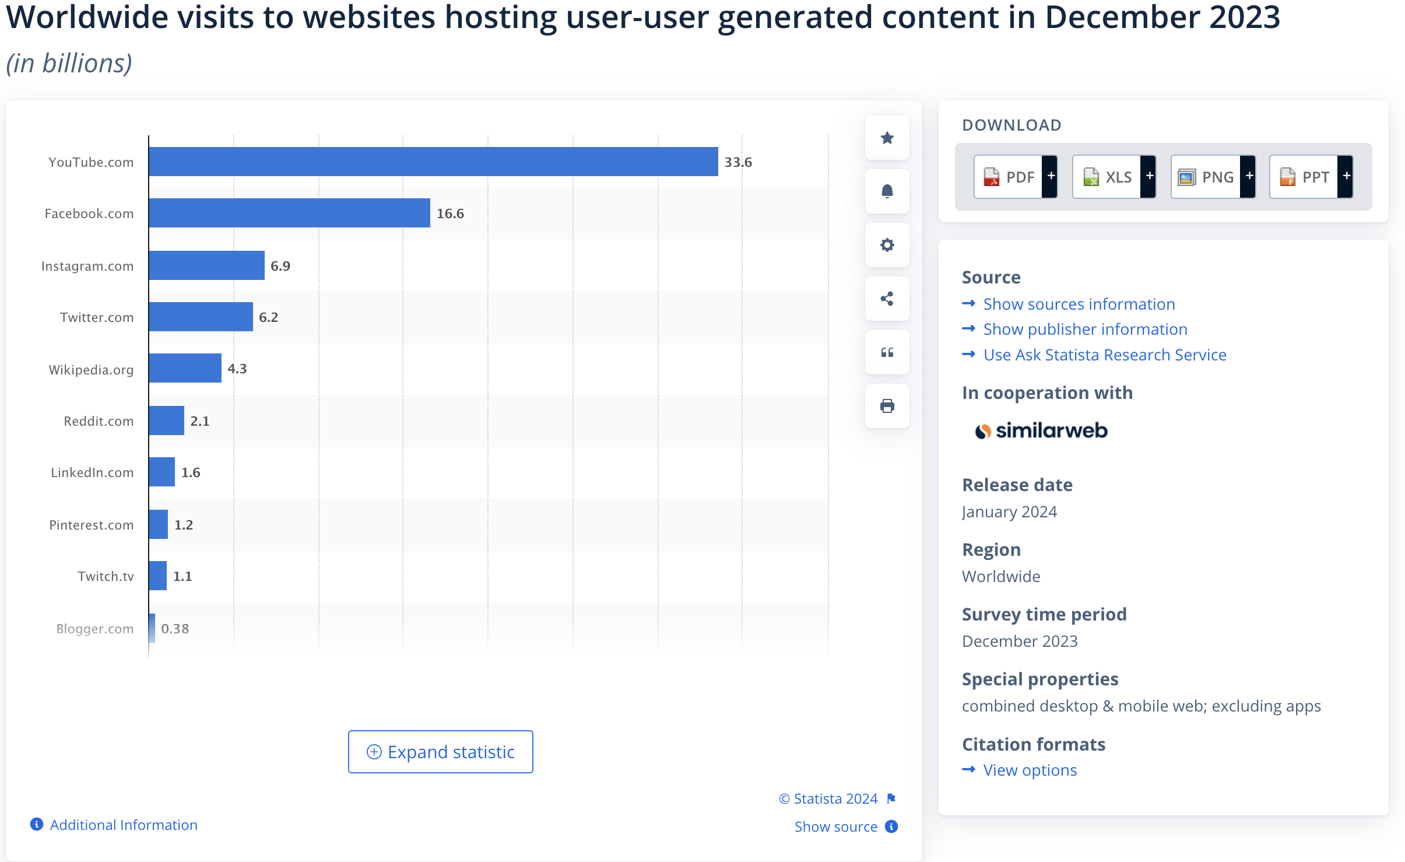Open View options citation formats link
Viewport: 1405px width, 862px height.
coord(1030,770)
